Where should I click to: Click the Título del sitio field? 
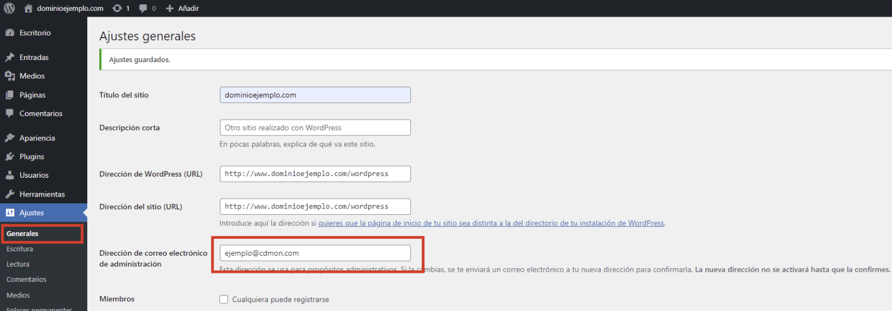point(315,95)
